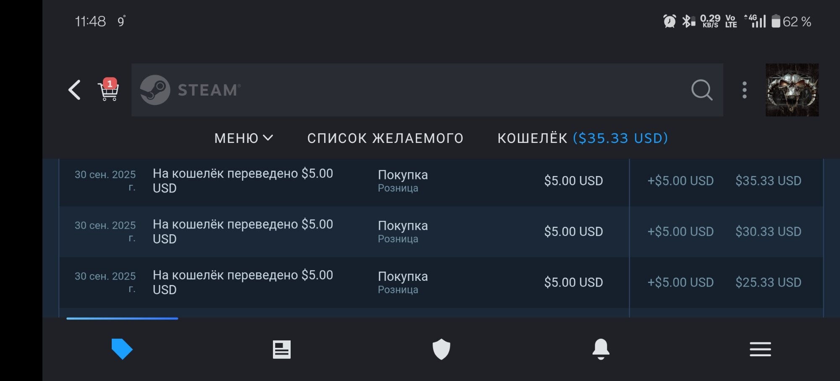Open the shopping cart with 1 item
This screenshot has height=381, width=840.
coord(108,90)
